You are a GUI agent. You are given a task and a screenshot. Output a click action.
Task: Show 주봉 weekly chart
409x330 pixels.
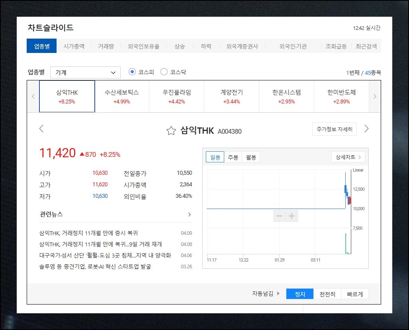(233, 157)
